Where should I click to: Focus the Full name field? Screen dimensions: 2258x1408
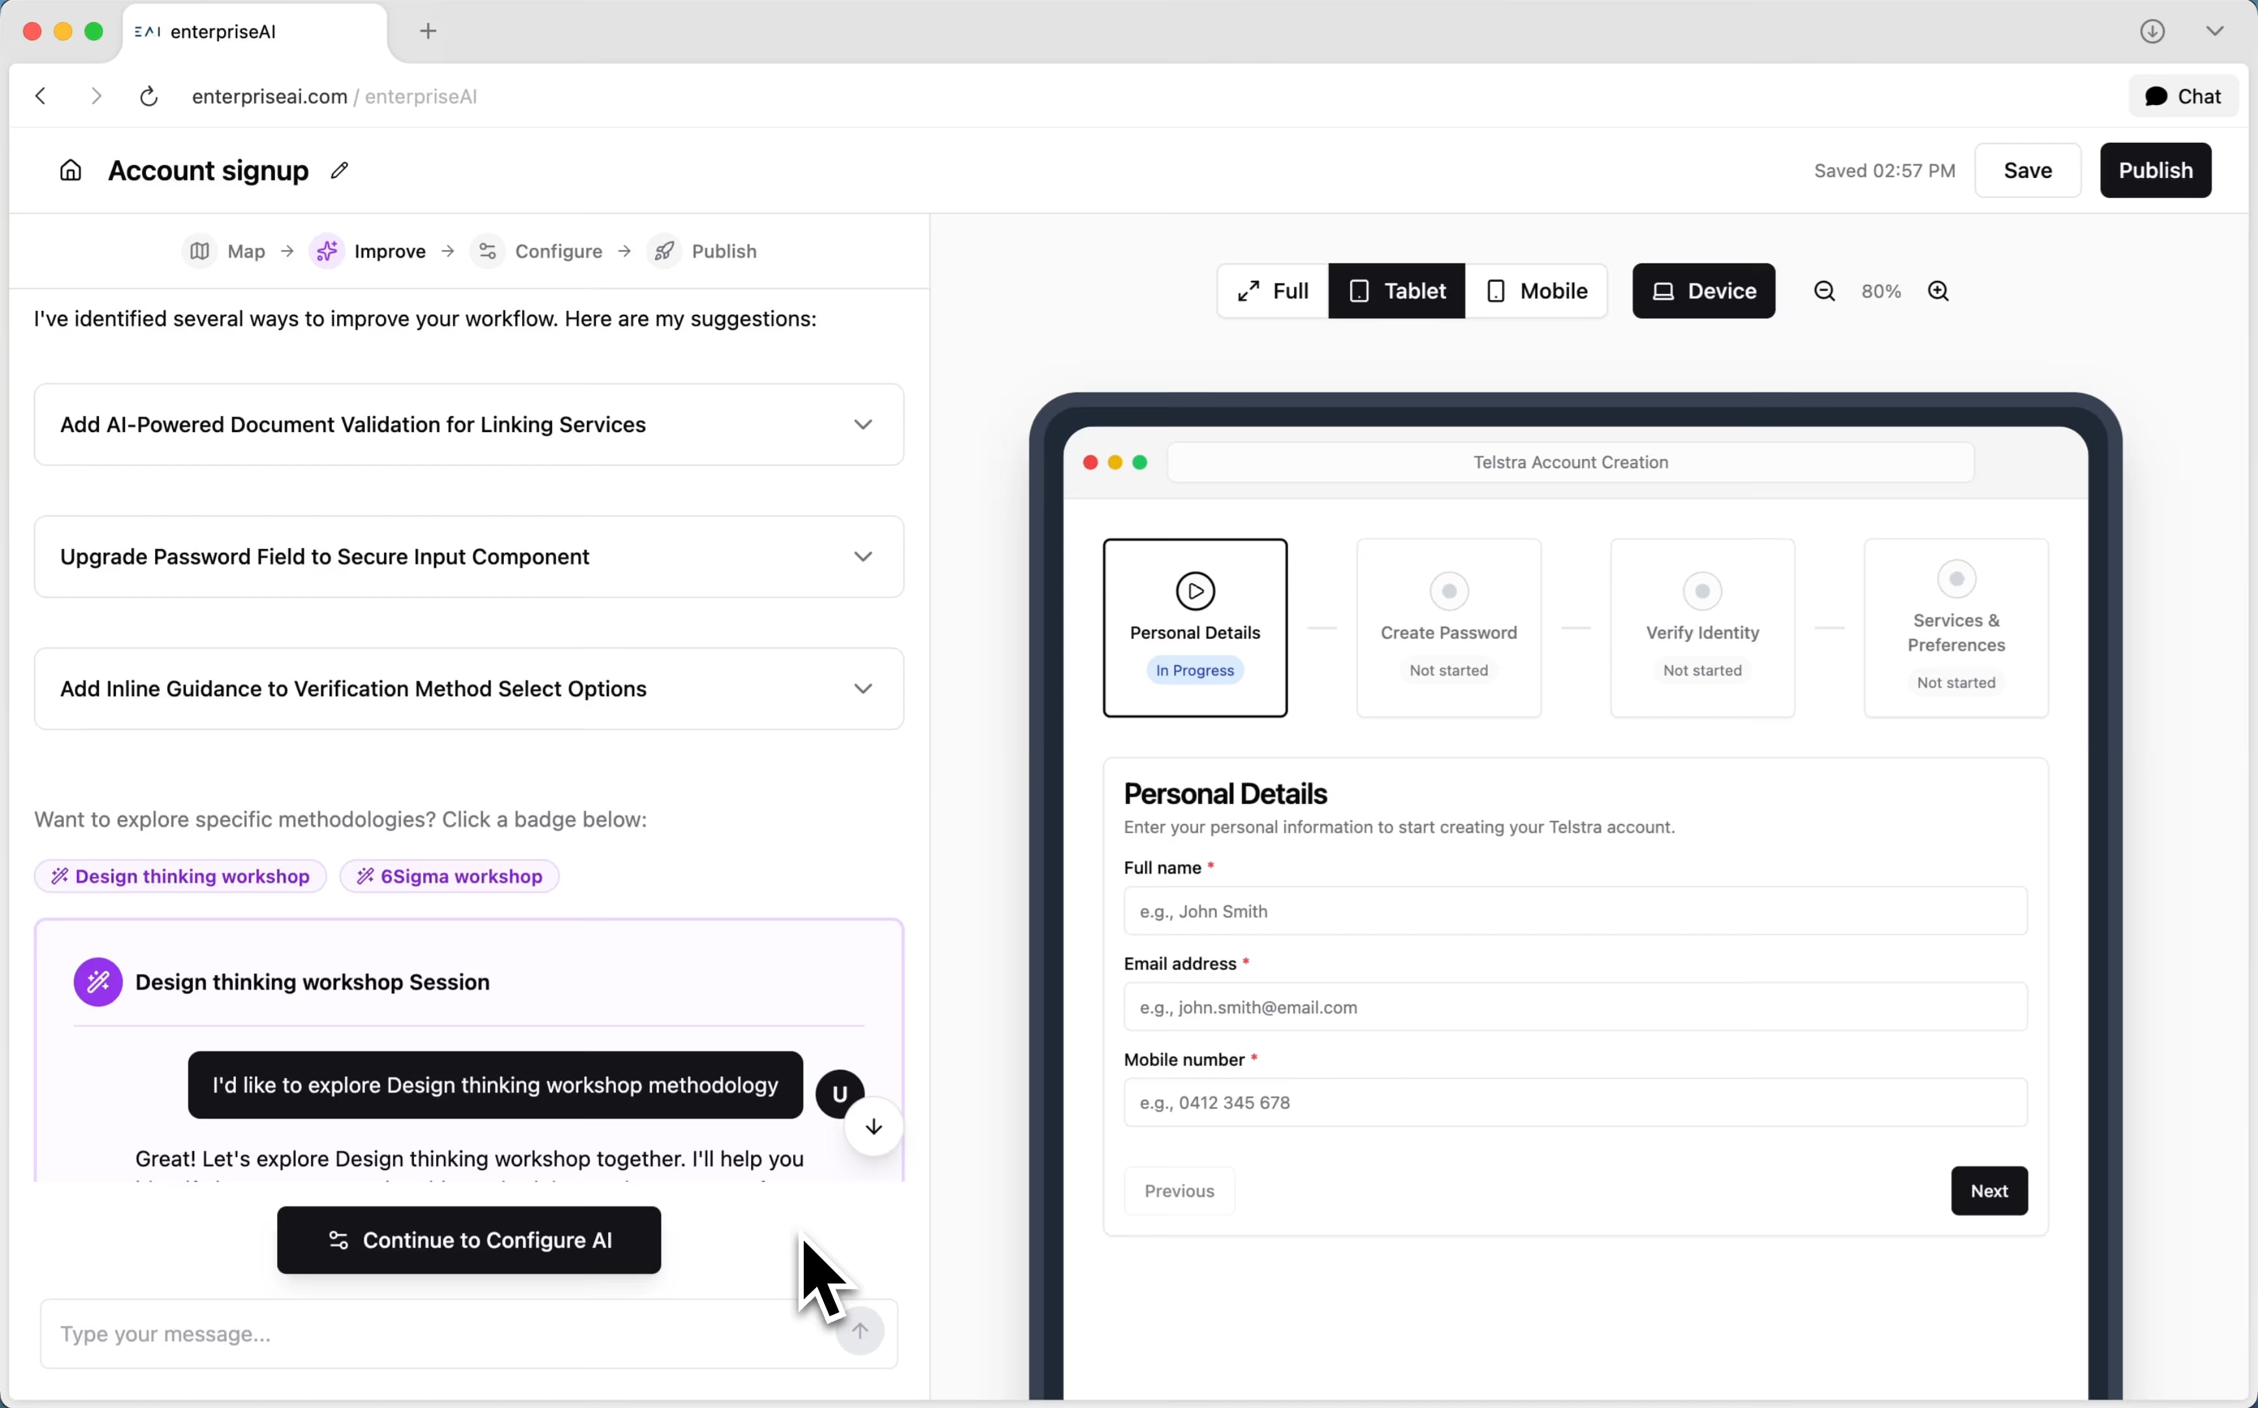click(1576, 911)
